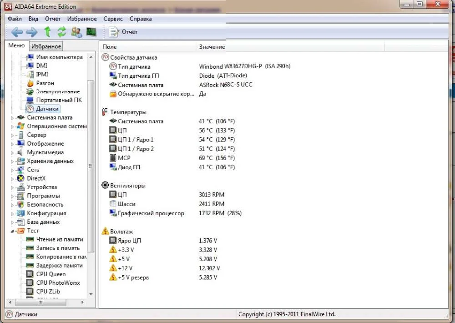Select the Копирование в памяти test
455x323 pixels.
(x=56, y=257)
